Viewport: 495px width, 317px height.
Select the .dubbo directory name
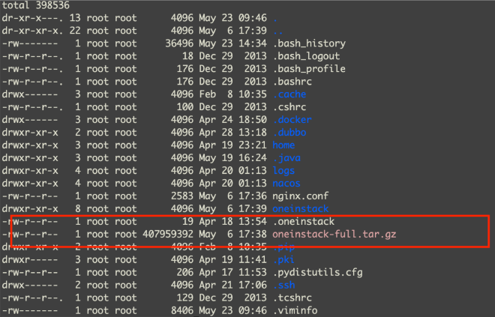tap(290, 133)
